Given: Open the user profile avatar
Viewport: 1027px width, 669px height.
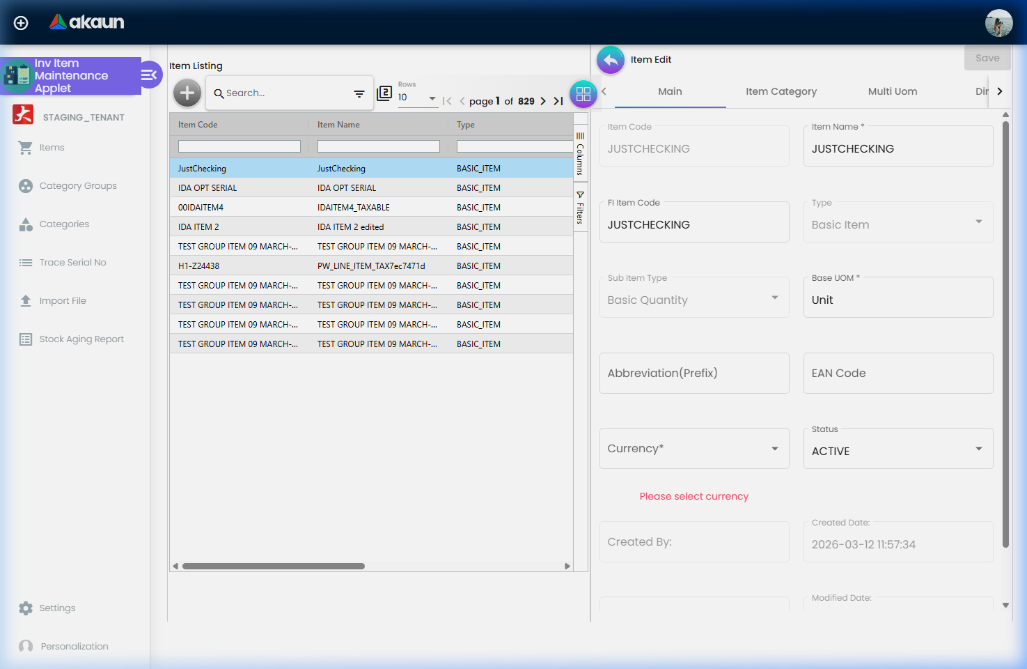Looking at the screenshot, I should coord(998,23).
